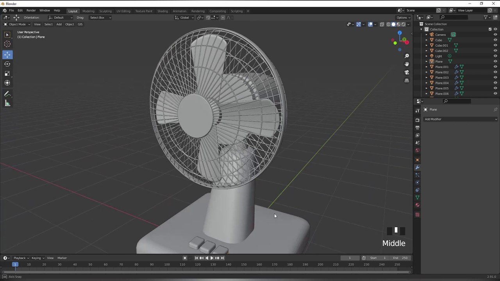
Task: Open the Add Modifier dropdown
Action: click(461, 119)
